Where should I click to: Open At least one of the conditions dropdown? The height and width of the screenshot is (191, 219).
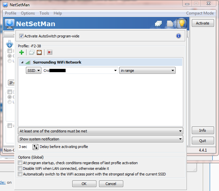coord(101,131)
